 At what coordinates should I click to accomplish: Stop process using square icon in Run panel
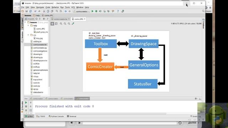click(26, 106)
